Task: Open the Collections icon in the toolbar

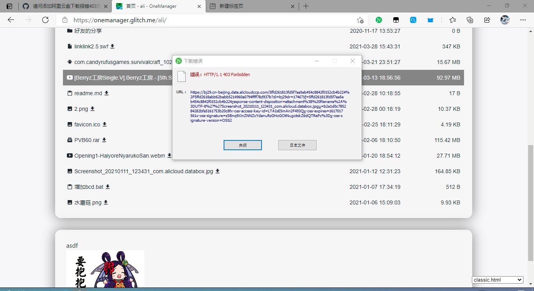Action: click(x=470, y=20)
